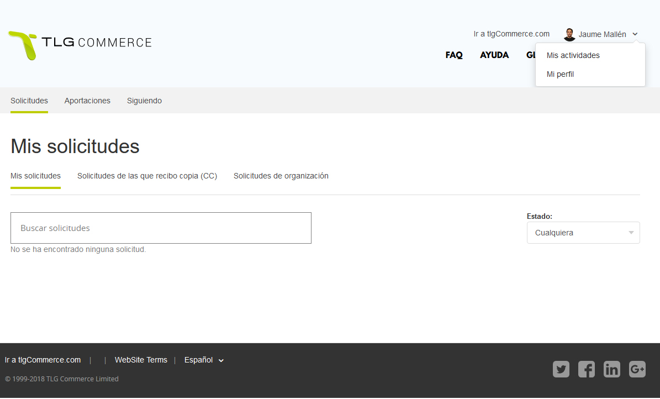Click the copyright 1999-2018 TLG Commerce Limited text
Screen dimensions: 660x399
pos(61,379)
